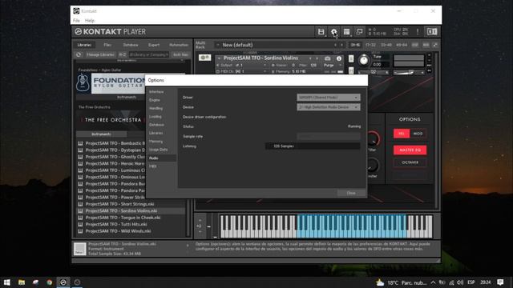Click the Instruments button under The Free Orchestra
This screenshot has height=288, width=513.
[102, 134]
